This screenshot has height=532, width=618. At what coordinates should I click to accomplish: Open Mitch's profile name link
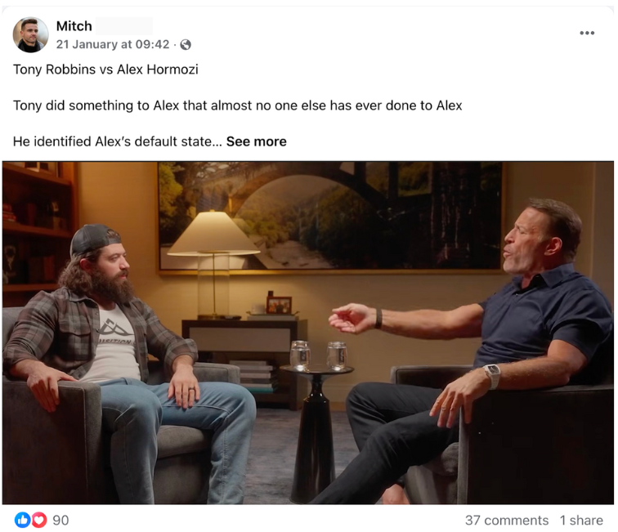point(74,26)
